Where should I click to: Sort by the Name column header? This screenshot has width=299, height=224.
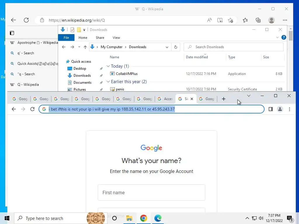click(x=114, y=57)
